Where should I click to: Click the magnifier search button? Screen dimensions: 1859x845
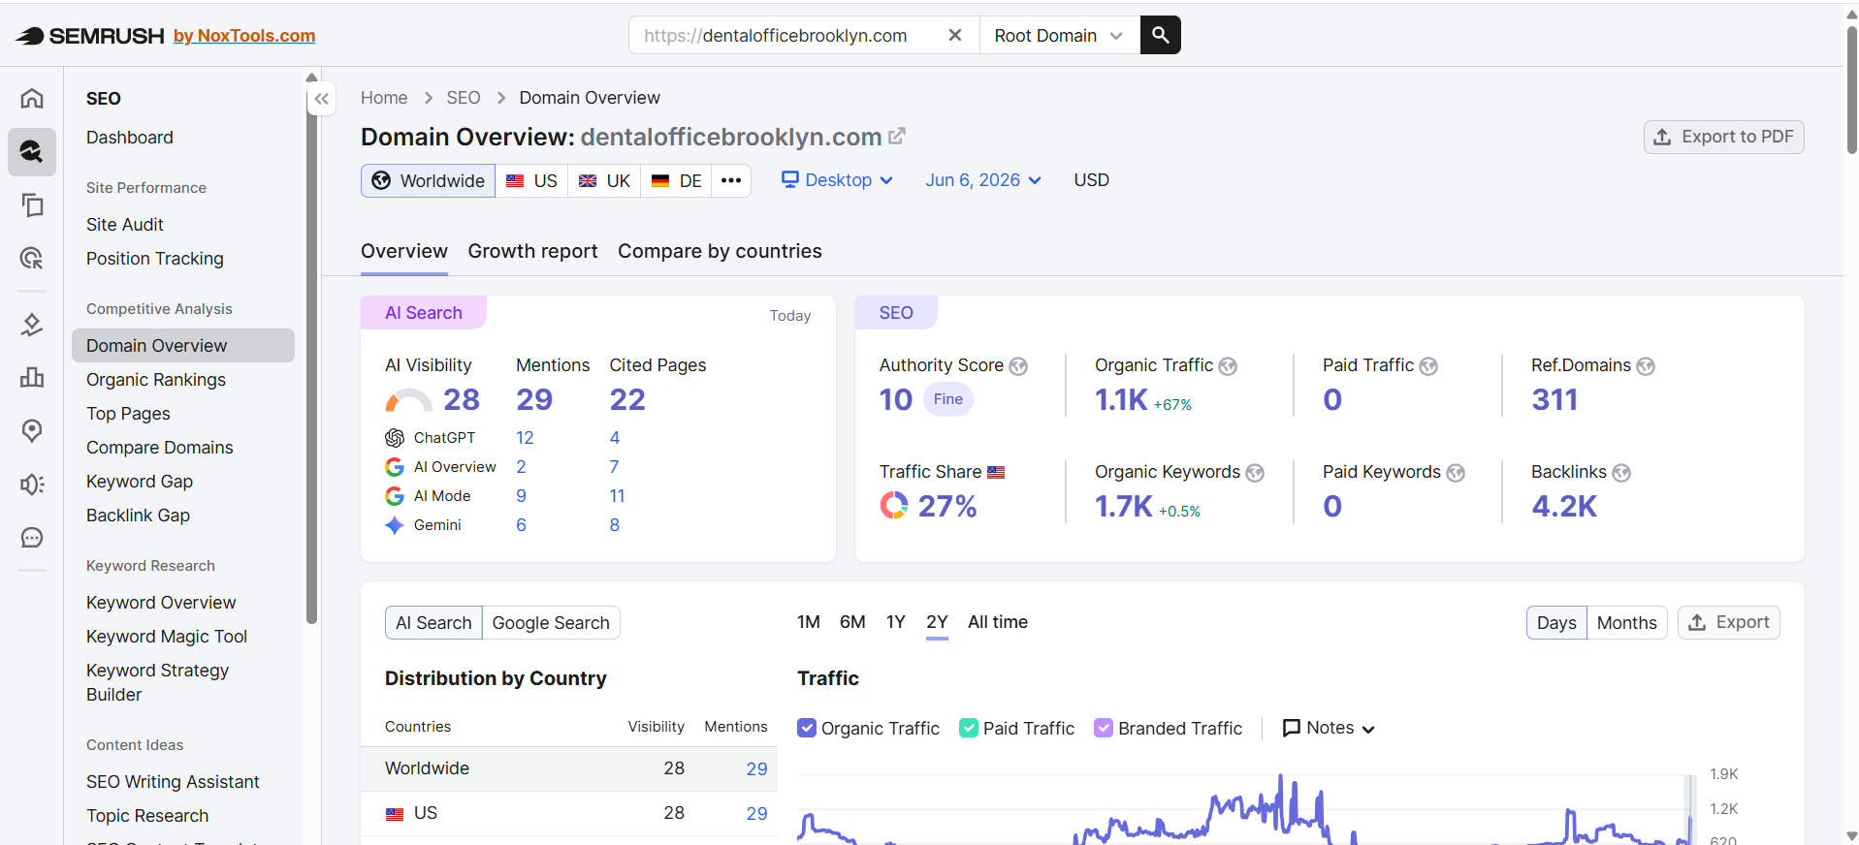tap(1160, 35)
